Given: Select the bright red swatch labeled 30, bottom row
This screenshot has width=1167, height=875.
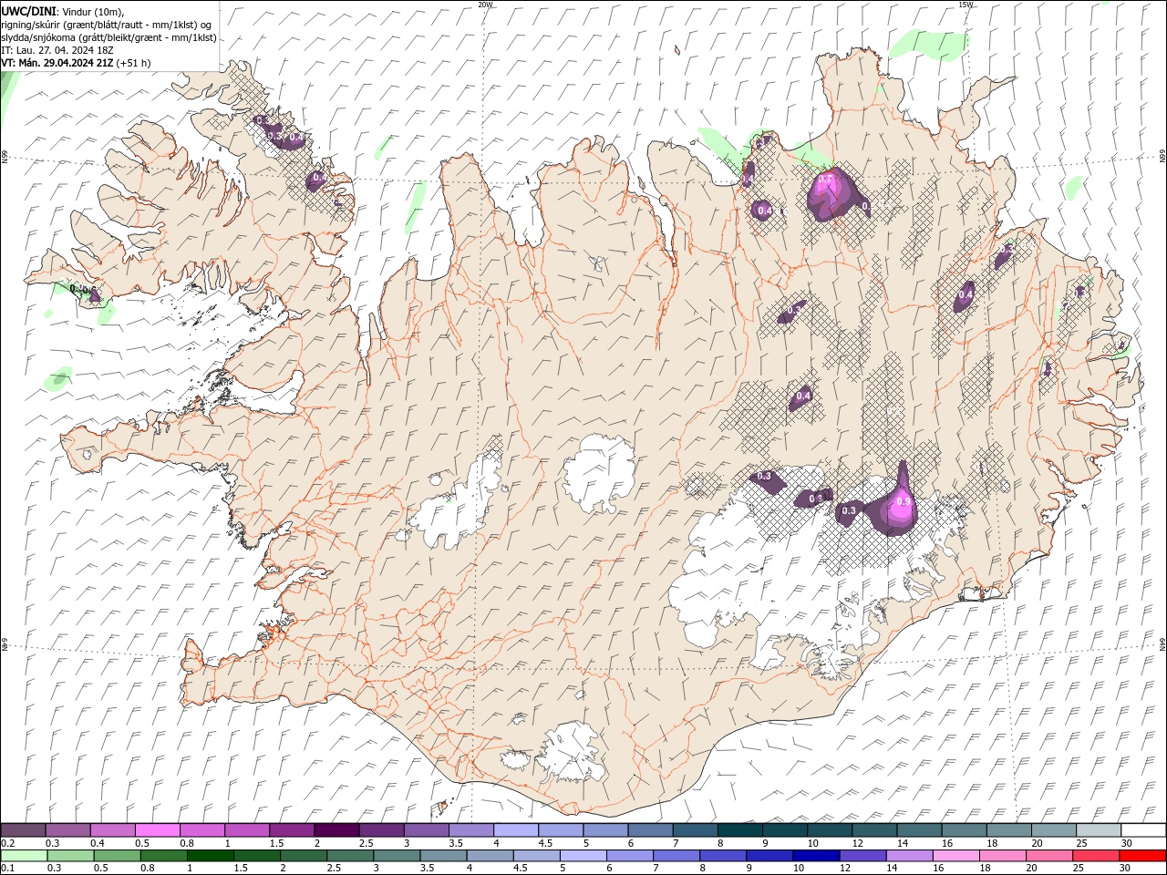Looking at the screenshot, I should coord(1141,856).
